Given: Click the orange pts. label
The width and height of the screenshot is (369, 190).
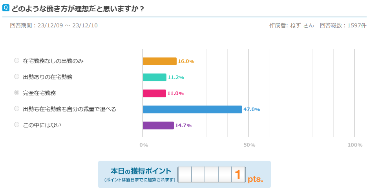Looking at the screenshot, I should point(255,179).
